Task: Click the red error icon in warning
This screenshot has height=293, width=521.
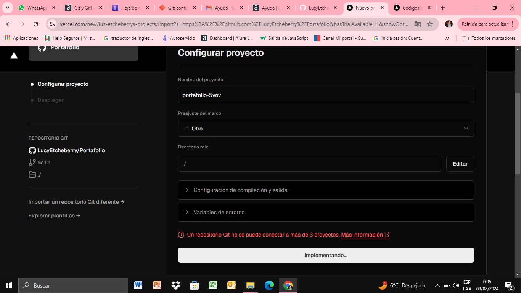Action: pyautogui.click(x=181, y=235)
